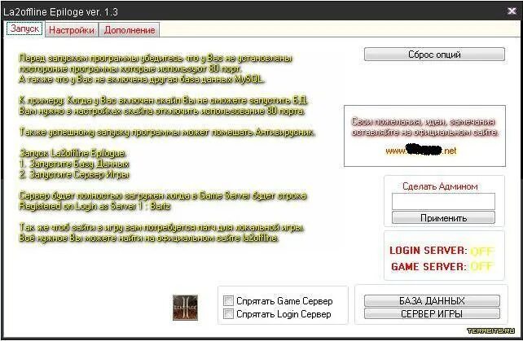This screenshot has width=523, height=341.
Task: Click the Lineage II logo icon
Action: (185, 308)
